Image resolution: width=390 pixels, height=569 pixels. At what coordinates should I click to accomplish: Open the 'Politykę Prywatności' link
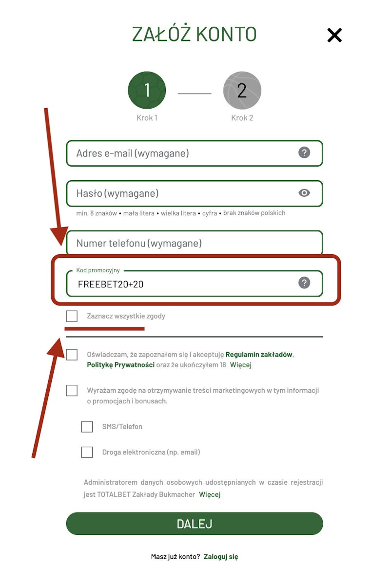120,365
